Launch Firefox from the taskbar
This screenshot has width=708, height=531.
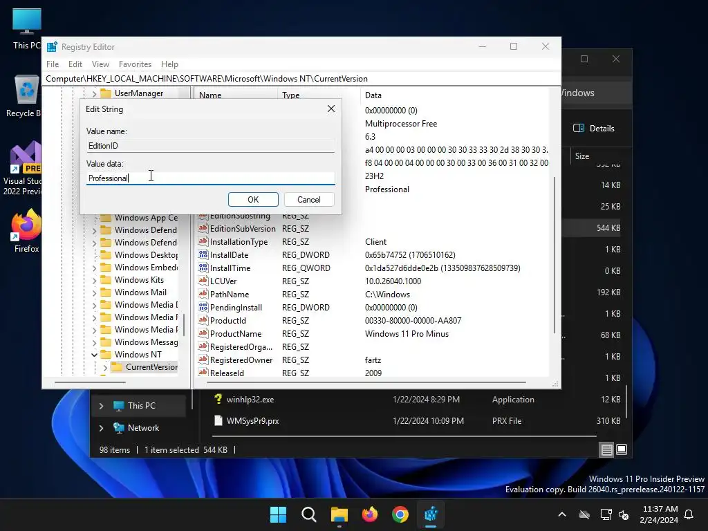tap(370, 514)
